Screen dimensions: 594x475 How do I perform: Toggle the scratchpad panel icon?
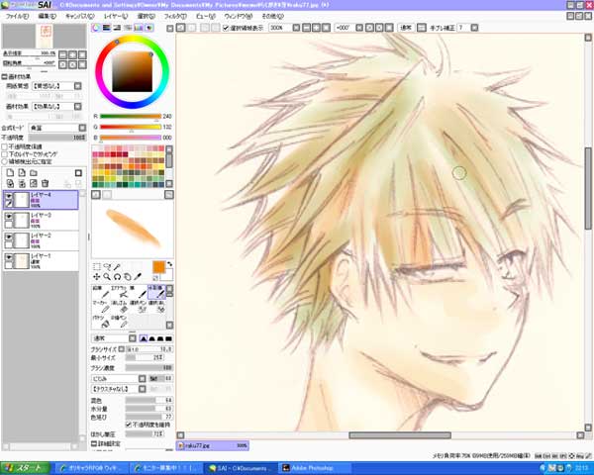coord(149,28)
